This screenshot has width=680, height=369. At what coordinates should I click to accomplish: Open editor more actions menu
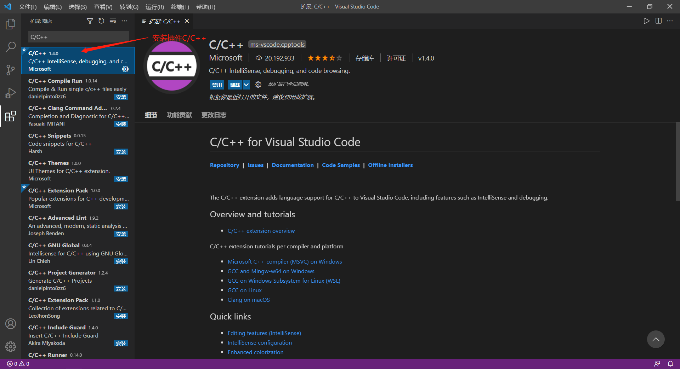670,21
